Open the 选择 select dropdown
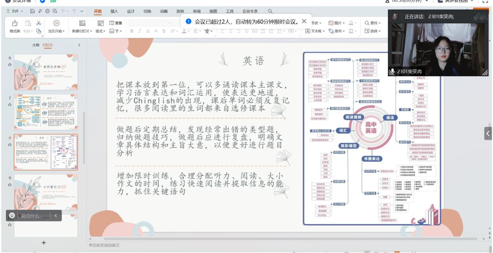The width and height of the screenshot is (493, 253). click(x=372, y=31)
